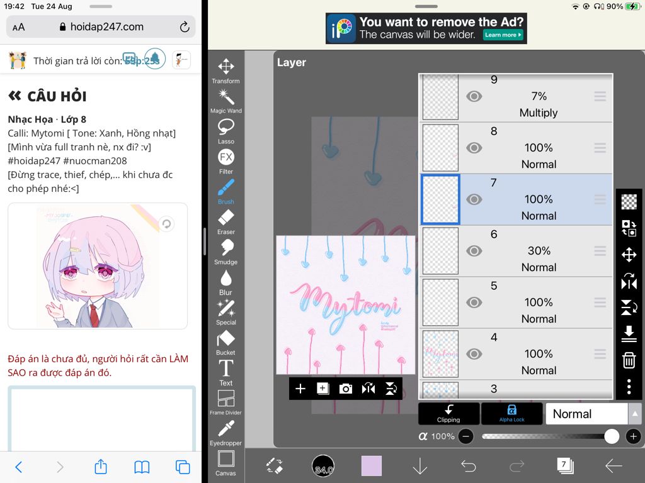Screen dimensions: 645x483
Task: Hide layer 4 with eye icon
Action: (474, 354)
